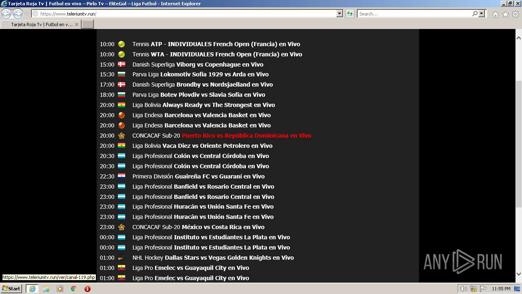
Task: Click the vertical scrollbar up arrow
Action: click(x=519, y=38)
